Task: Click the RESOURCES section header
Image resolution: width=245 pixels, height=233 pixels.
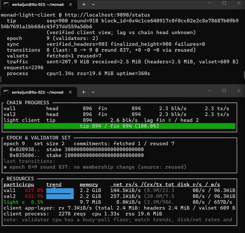Action: tap(20, 179)
